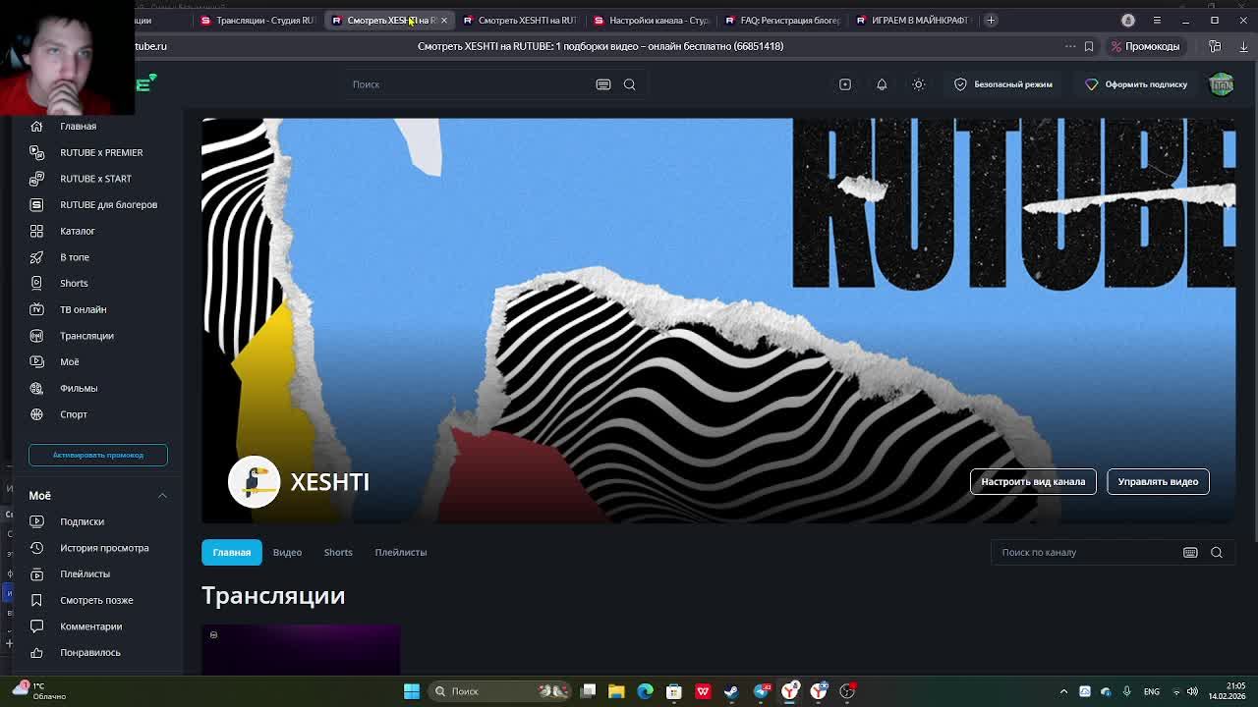The image size is (1258, 707).
Task: Switch to Главная channel tab
Action: pyautogui.click(x=232, y=552)
